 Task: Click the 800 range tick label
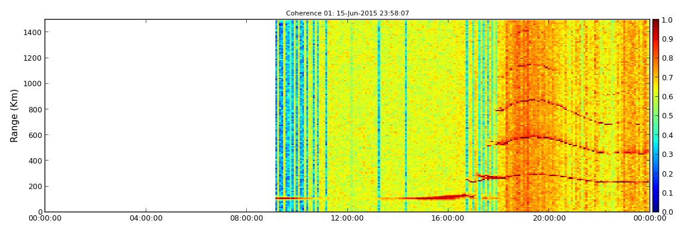[x=35, y=109]
